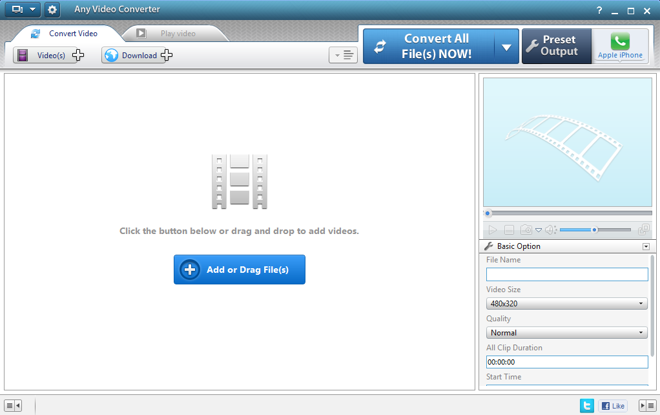This screenshot has width=660, height=415.
Task: Click the video preview area
Action: coord(568,142)
